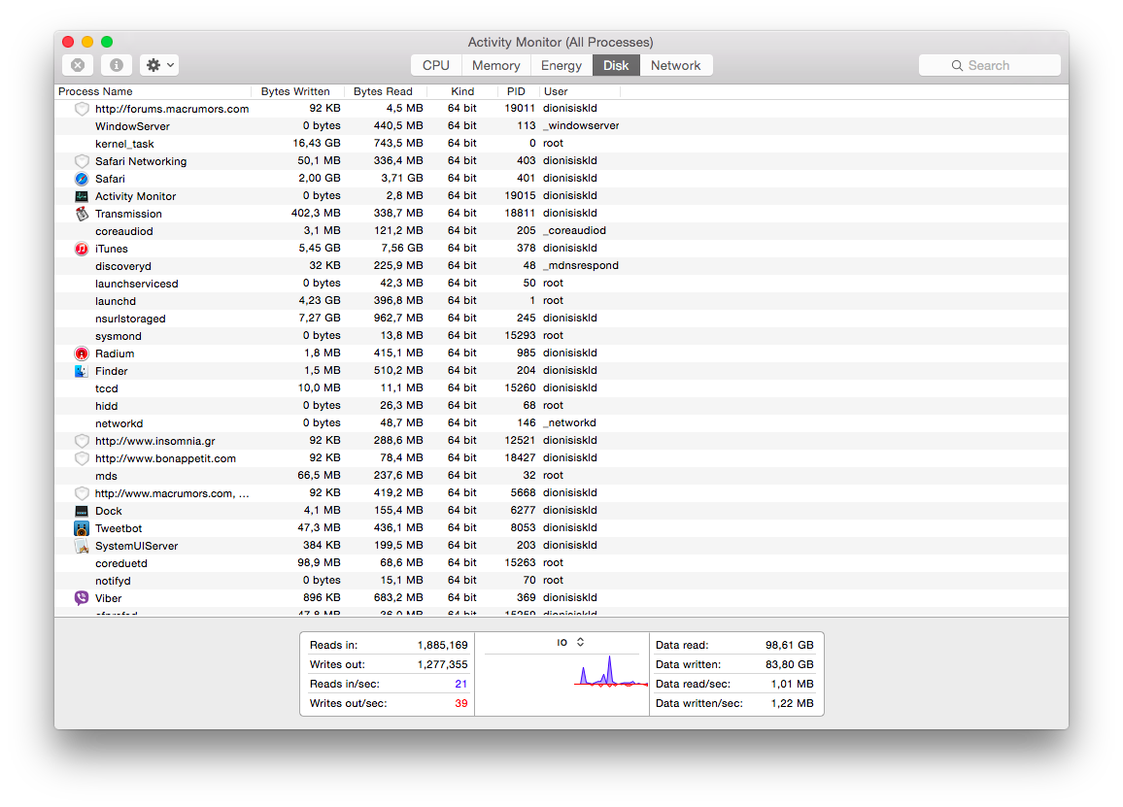Click the _mdnsrespond user cell

click(581, 266)
